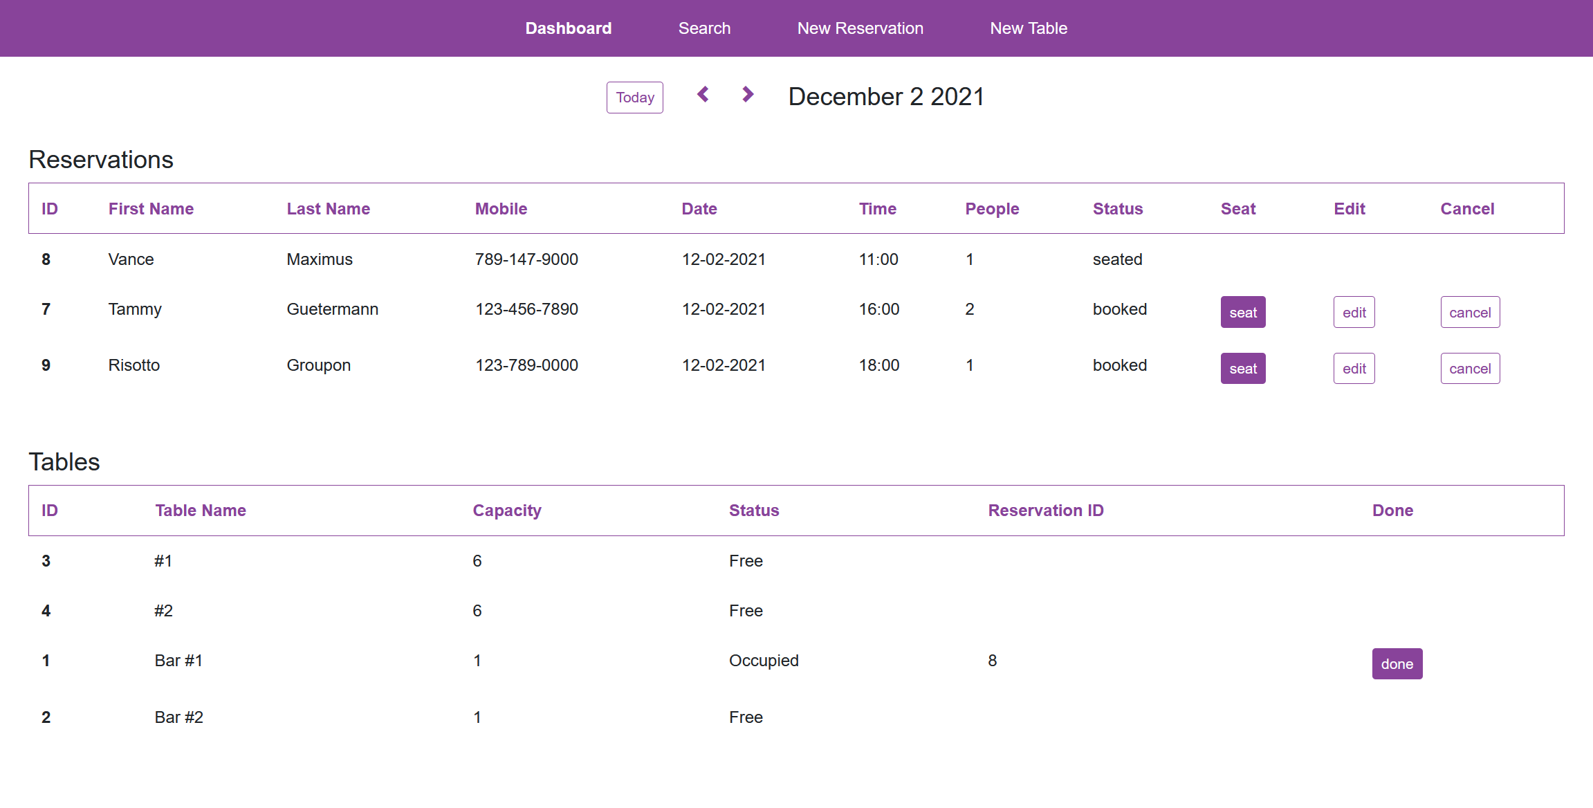Cancel Tammy Guetermann's reservation
The width and height of the screenshot is (1593, 808).
pyautogui.click(x=1470, y=312)
